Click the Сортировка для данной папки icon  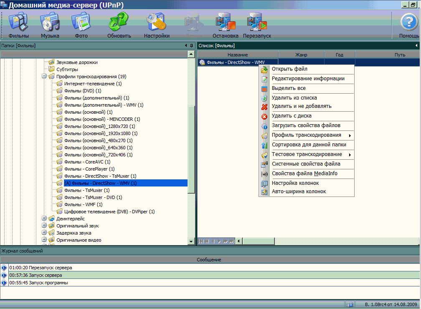pos(264,145)
